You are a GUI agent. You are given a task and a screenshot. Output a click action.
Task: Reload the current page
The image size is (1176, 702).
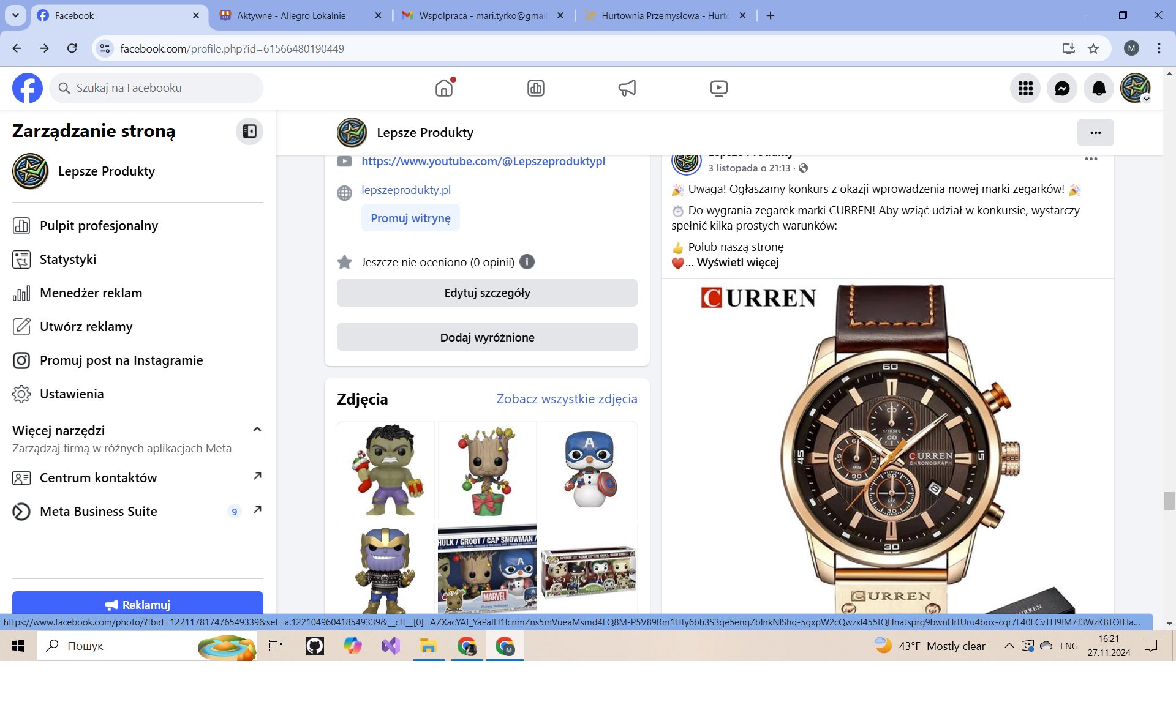click(x=72, y=48)
